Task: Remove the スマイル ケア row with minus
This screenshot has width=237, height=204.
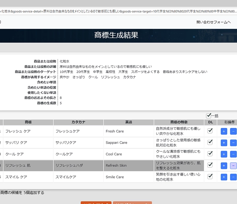Action: tap(233, 177)
